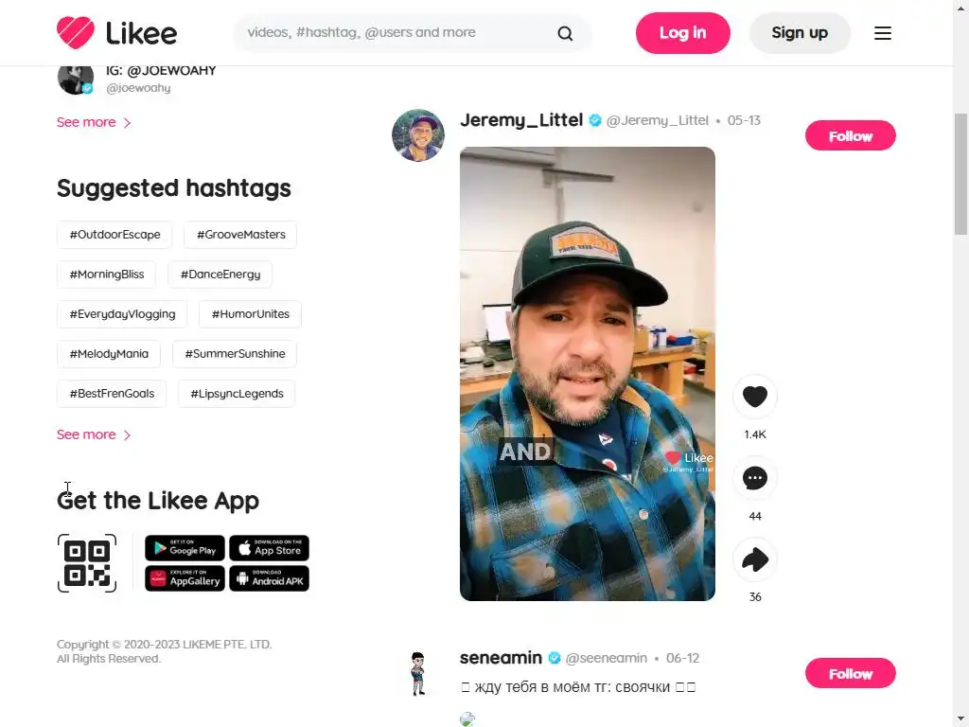
Task: Download the Android APK badge
Action: (x=269, y=578)
